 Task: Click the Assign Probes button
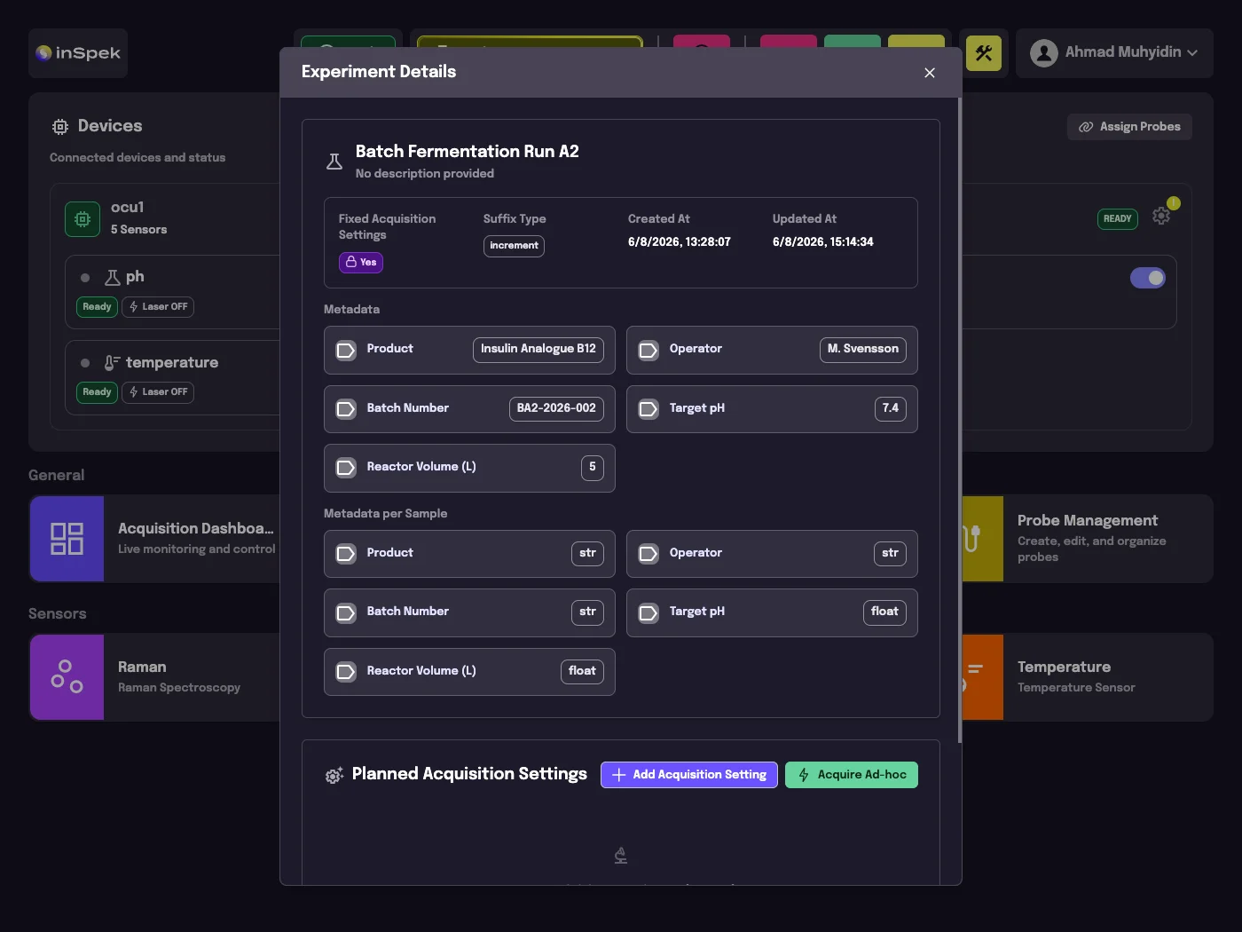(x=1129, y=127)
